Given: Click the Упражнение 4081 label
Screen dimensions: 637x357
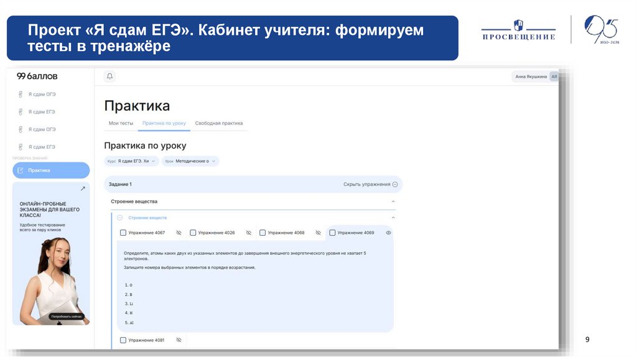Looking at the screenshot, I should (146, 340).
